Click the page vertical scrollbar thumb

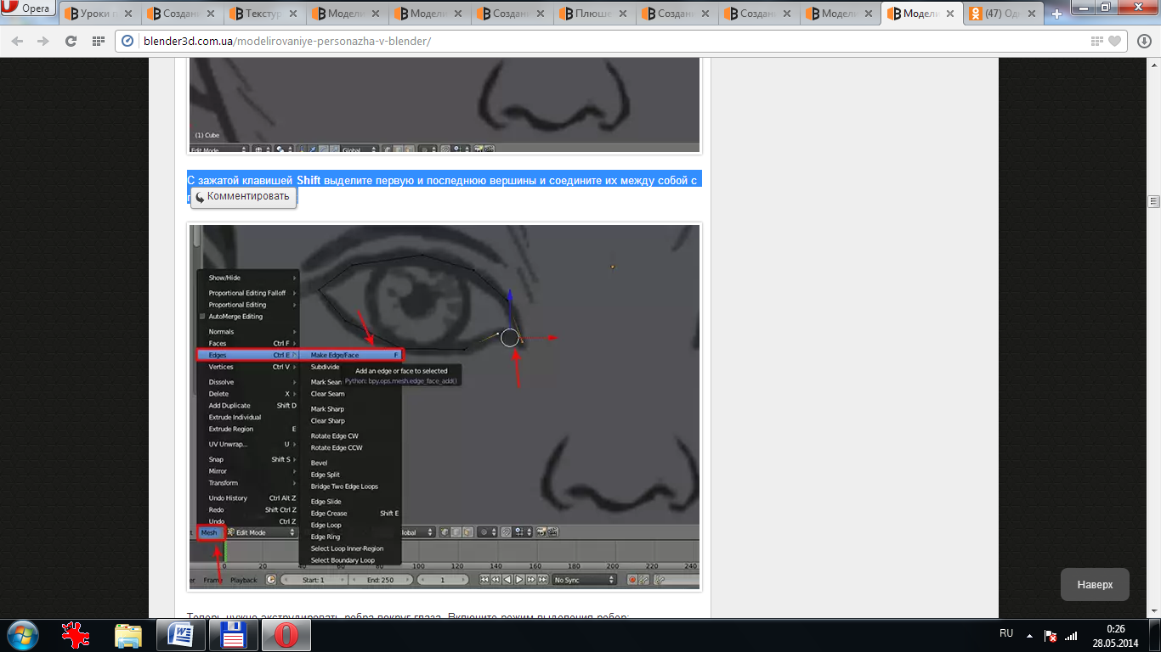point(1153,202)
